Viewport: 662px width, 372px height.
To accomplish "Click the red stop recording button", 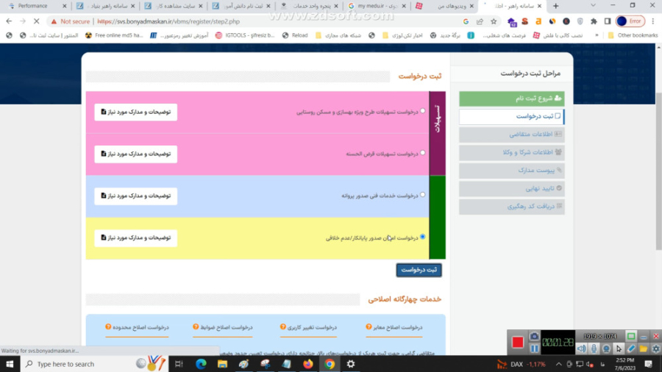I will pyautogui.click(x=518, y=343).
